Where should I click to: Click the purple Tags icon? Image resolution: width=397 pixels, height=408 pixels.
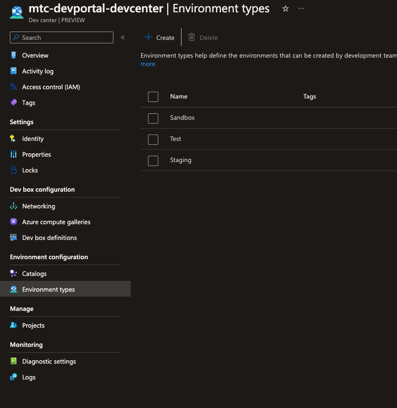tap(13, 102)
